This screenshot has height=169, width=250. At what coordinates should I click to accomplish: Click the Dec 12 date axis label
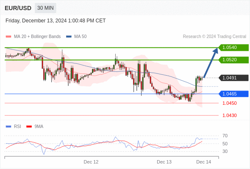pos(91,162)
